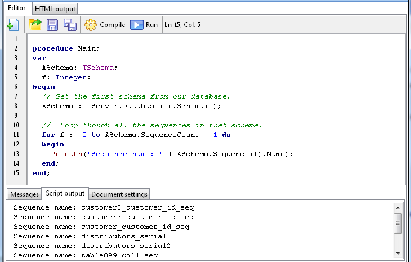Click output row 'distributors_serial2'

tap(92, 246)
